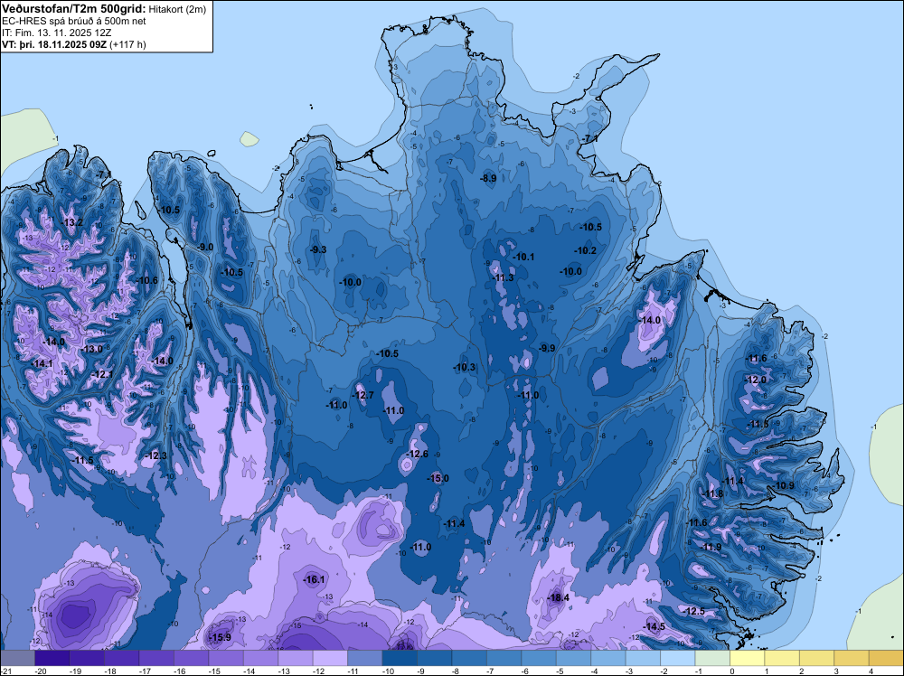Click the -9.3 temperature value
Image resolution: width=904 pixels, height=676 pixels.
click(x=318, y=249)
